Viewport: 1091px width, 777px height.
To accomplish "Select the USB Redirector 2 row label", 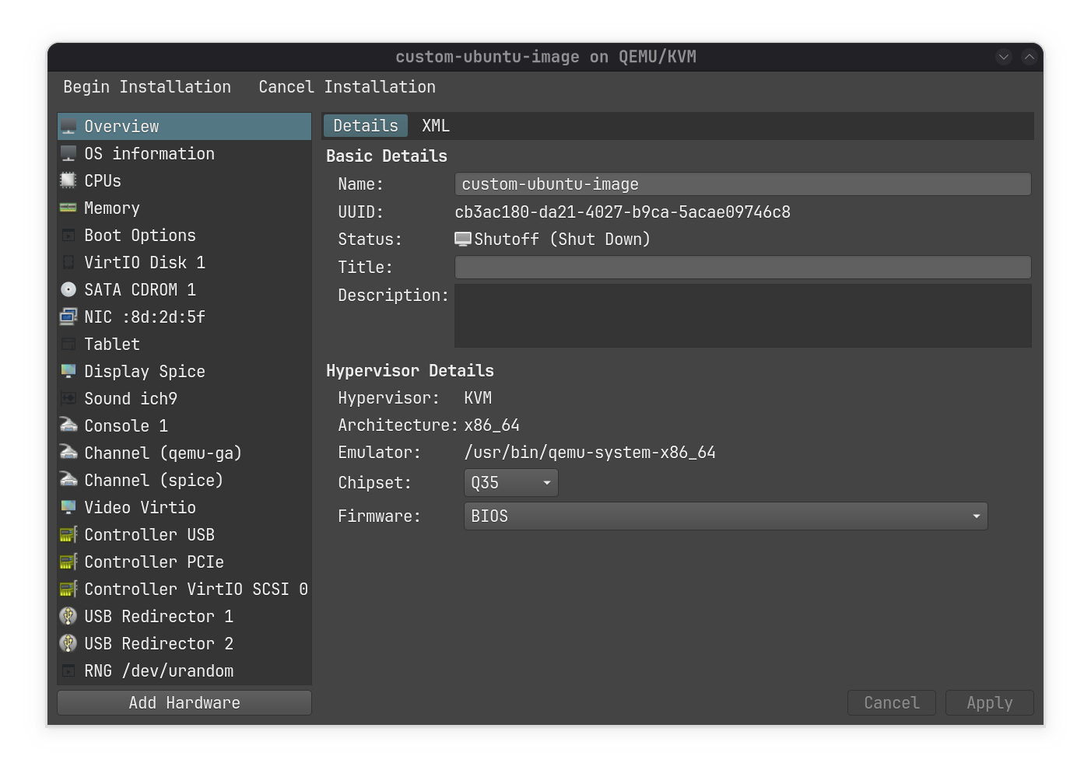I will click(x=159, y=644).
